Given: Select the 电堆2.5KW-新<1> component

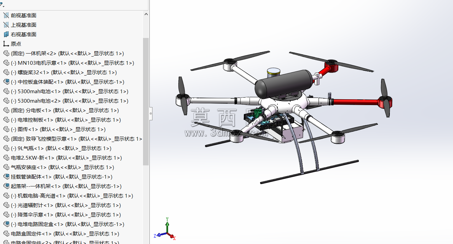Looking at the screenshot, I should [66, 158].
